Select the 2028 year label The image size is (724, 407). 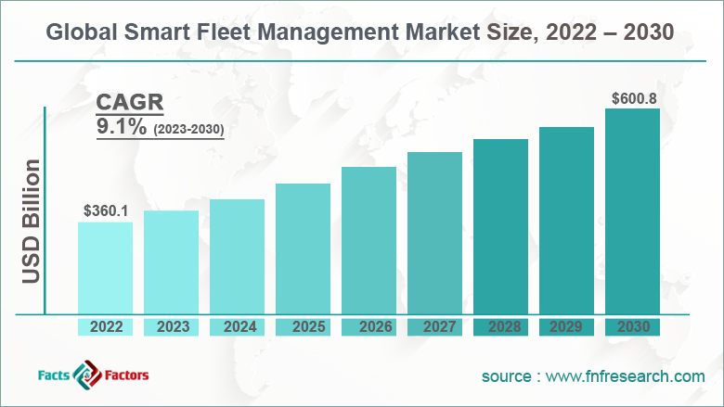point(505,326)
